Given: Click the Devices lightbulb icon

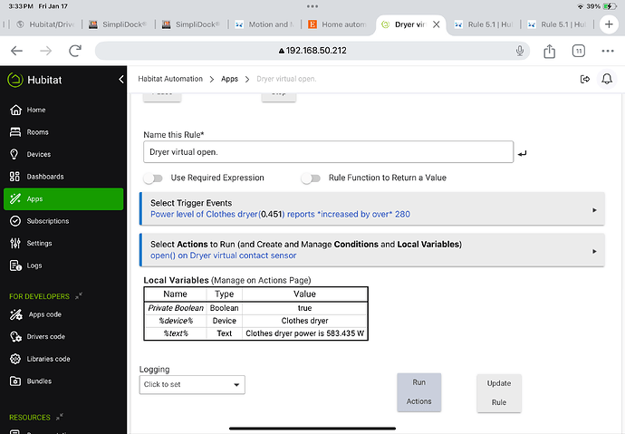Looking at the screenshot, I should tap(14, 154).
